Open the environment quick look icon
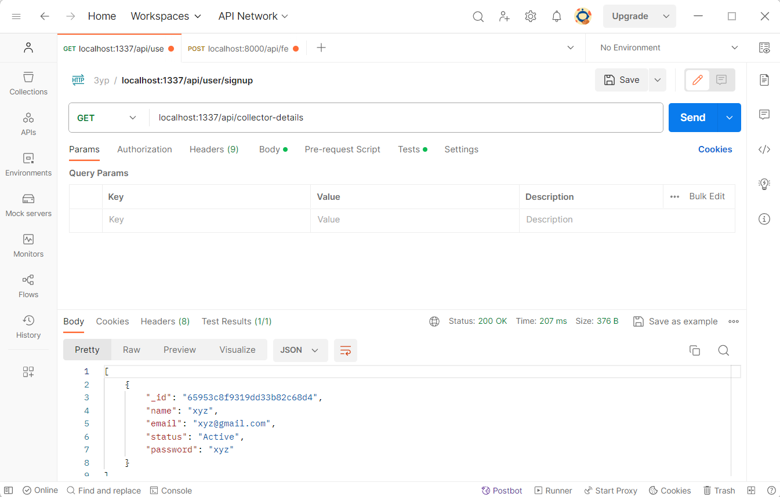Image resolution: width=780 pixels, height=497 pixels. coord(764,47)
